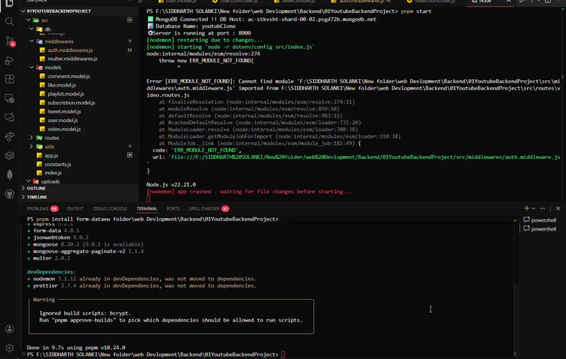This screenshot has width=566, height=359.
Task: Click the 'Ignored build scripts: bcrypt.' warning text
Action: click(85, 313)
